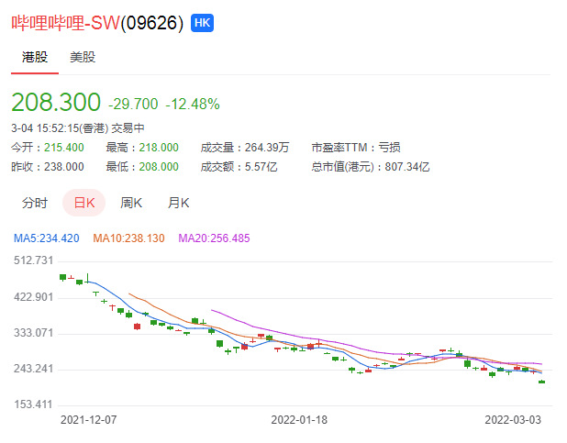
Task: Select the 日K chart view
Action: pyautogui.click(x=83, y=203)
